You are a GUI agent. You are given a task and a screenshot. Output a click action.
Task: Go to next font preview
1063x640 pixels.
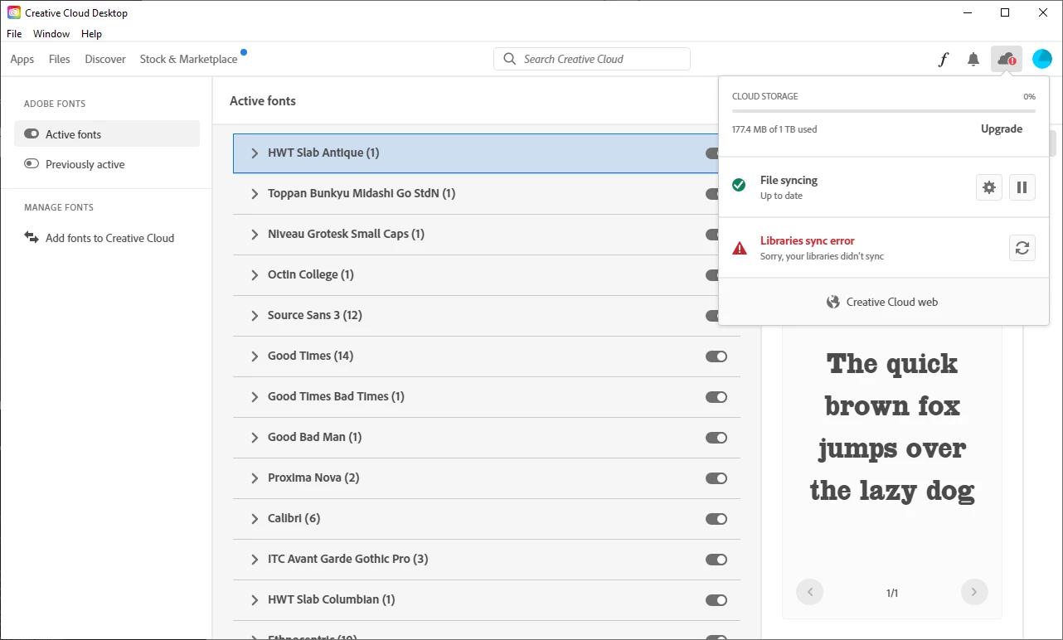pyautogui.click(x=974, y=592)
